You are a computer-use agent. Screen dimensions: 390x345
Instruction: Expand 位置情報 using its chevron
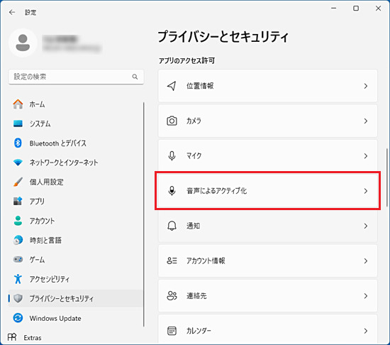click(366, 86)
